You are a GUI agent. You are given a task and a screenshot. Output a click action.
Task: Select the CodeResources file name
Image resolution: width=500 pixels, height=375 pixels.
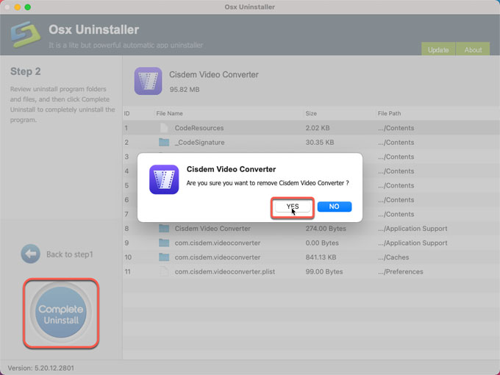click(x=199, y=128)
